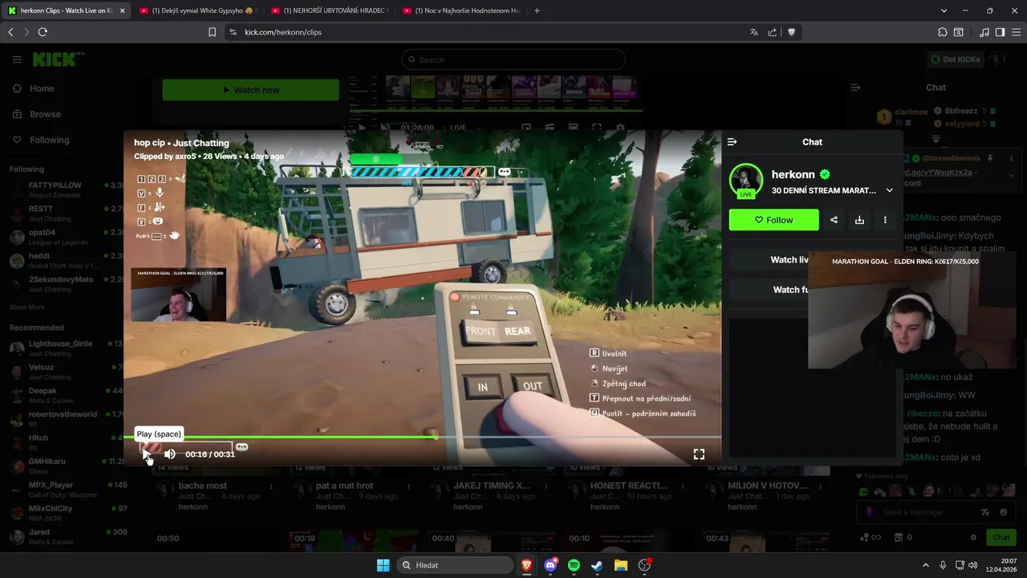Click the green Watch now button
This screenshot has width=1027, height=578.
pyautogui.click(x=250, y=90)
